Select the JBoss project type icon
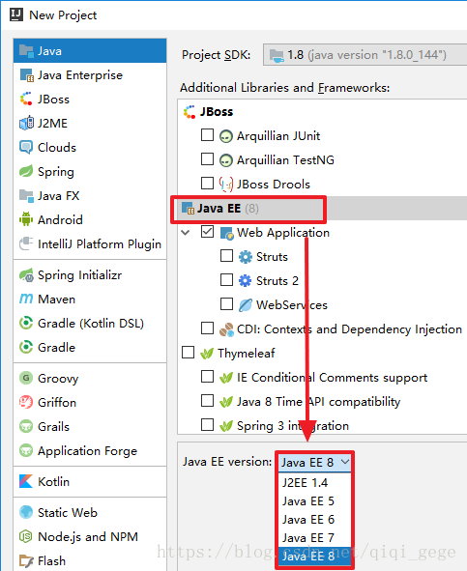The height and width of the screenshot is (571, 467). tap(26, 100)
